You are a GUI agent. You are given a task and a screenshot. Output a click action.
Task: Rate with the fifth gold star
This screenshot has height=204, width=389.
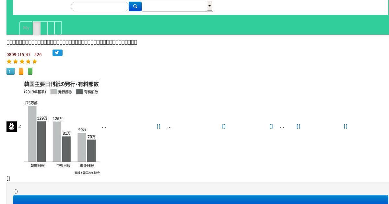pos(35,62)
